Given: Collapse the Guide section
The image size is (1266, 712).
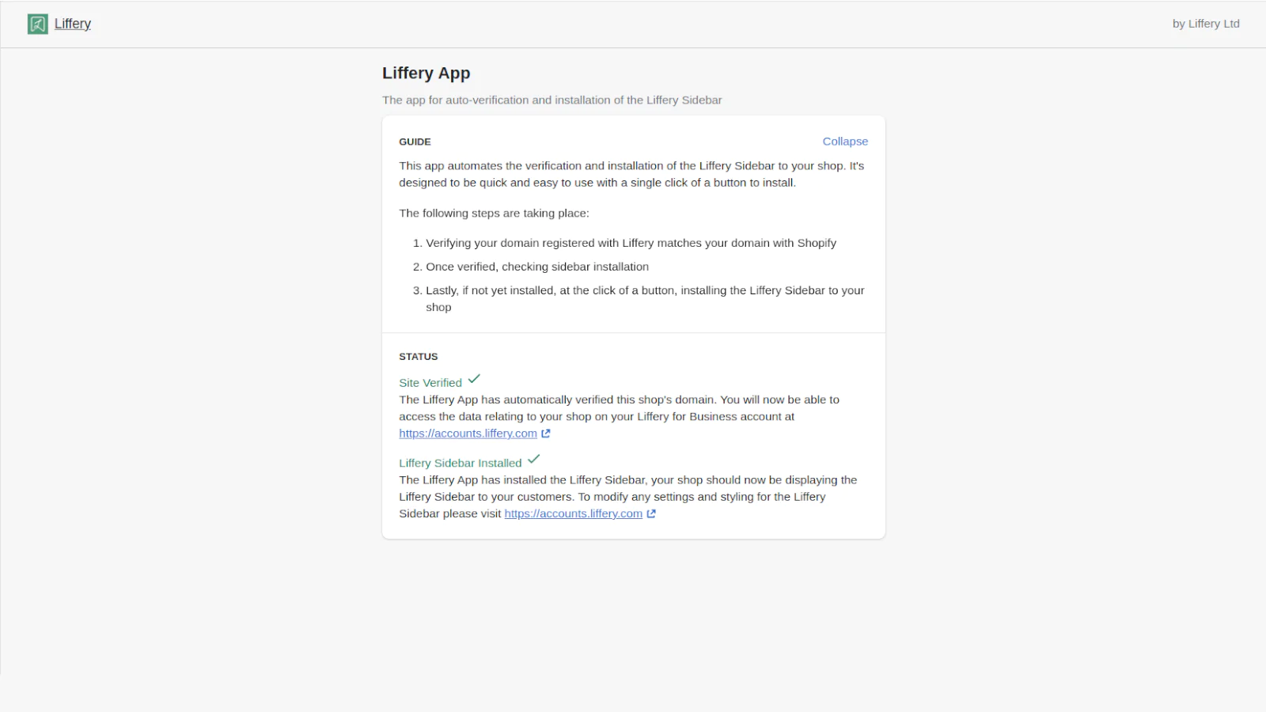Looking at the screenshot, I should (845, 142).
